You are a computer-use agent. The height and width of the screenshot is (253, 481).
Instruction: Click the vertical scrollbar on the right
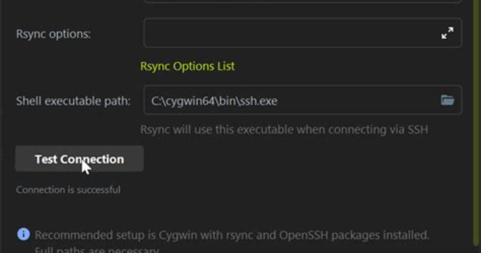pyautogui.click(x=477, y=123)
